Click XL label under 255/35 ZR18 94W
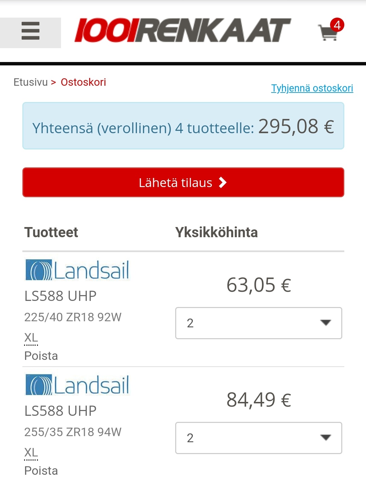 click(31, 452)
